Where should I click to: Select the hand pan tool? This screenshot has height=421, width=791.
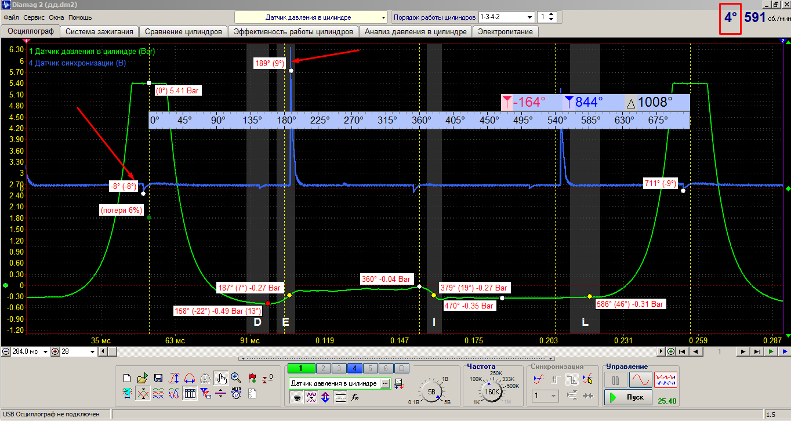tap(220, 379)
